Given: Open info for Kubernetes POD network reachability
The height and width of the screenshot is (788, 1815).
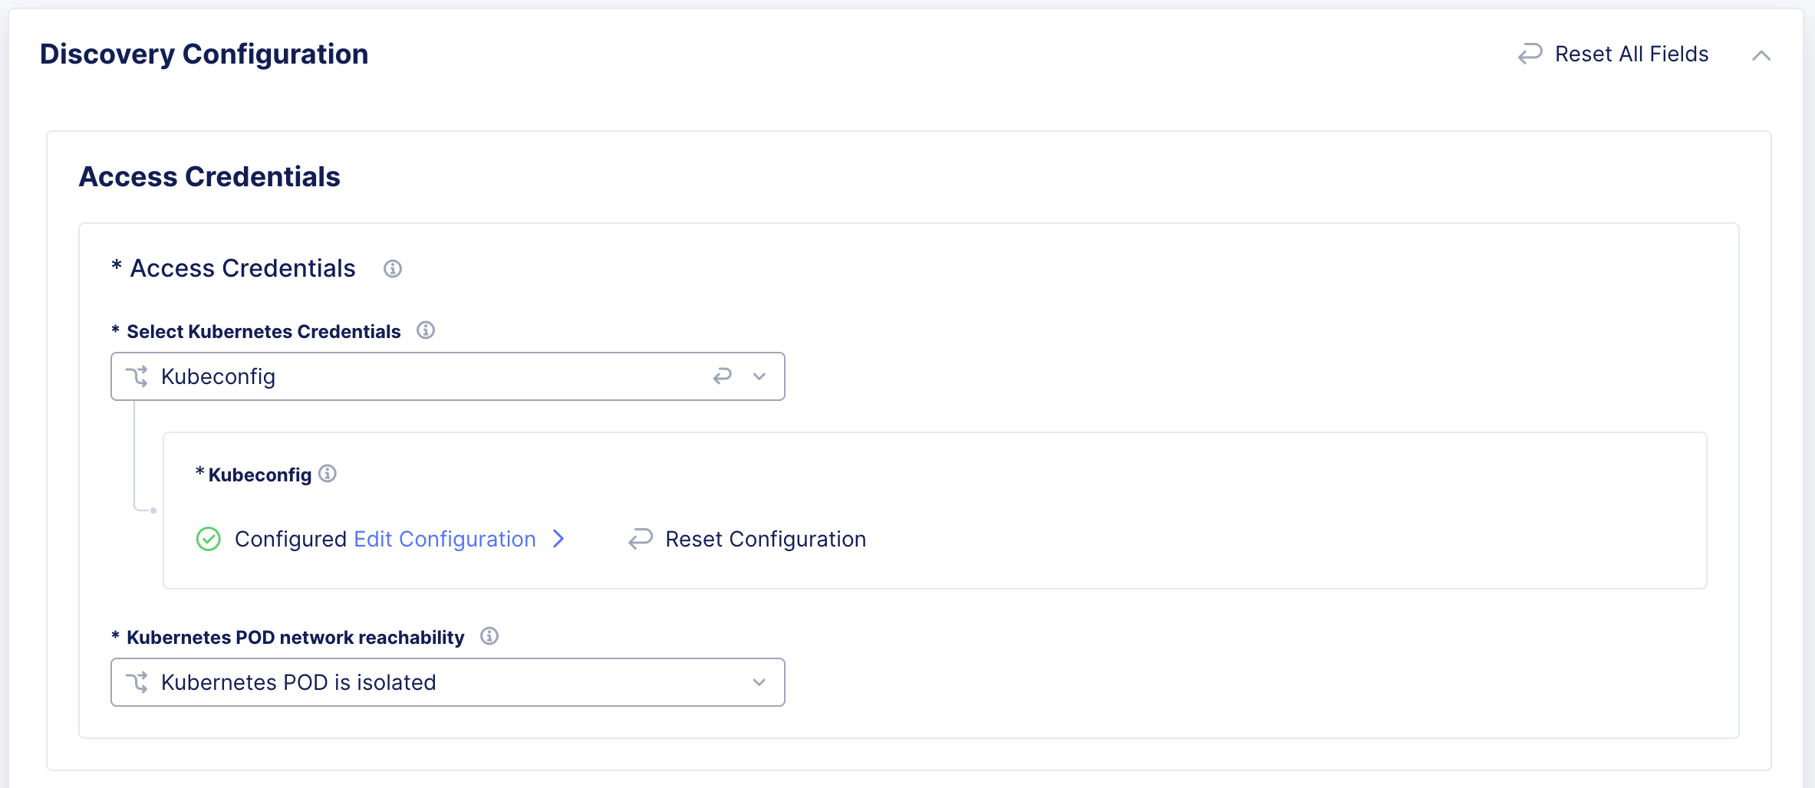Looking at the screenshot, I should tap(489, 636).
